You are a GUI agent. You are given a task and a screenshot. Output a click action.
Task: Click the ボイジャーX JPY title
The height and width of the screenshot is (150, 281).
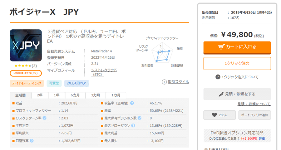44,12
